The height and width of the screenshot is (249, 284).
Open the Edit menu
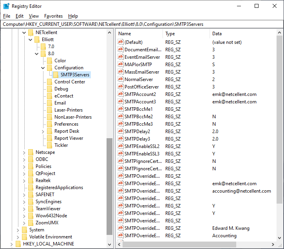click(x=19, y=16)
